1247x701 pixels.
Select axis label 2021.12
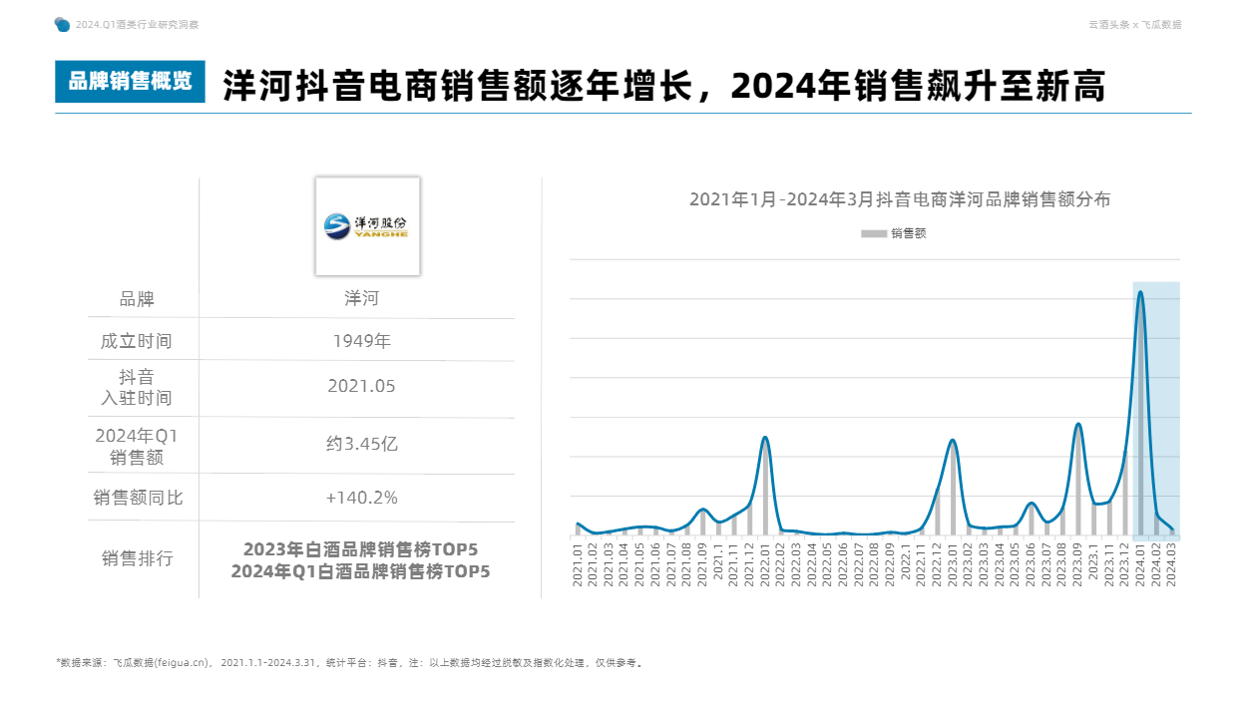[x=750, y=564]
